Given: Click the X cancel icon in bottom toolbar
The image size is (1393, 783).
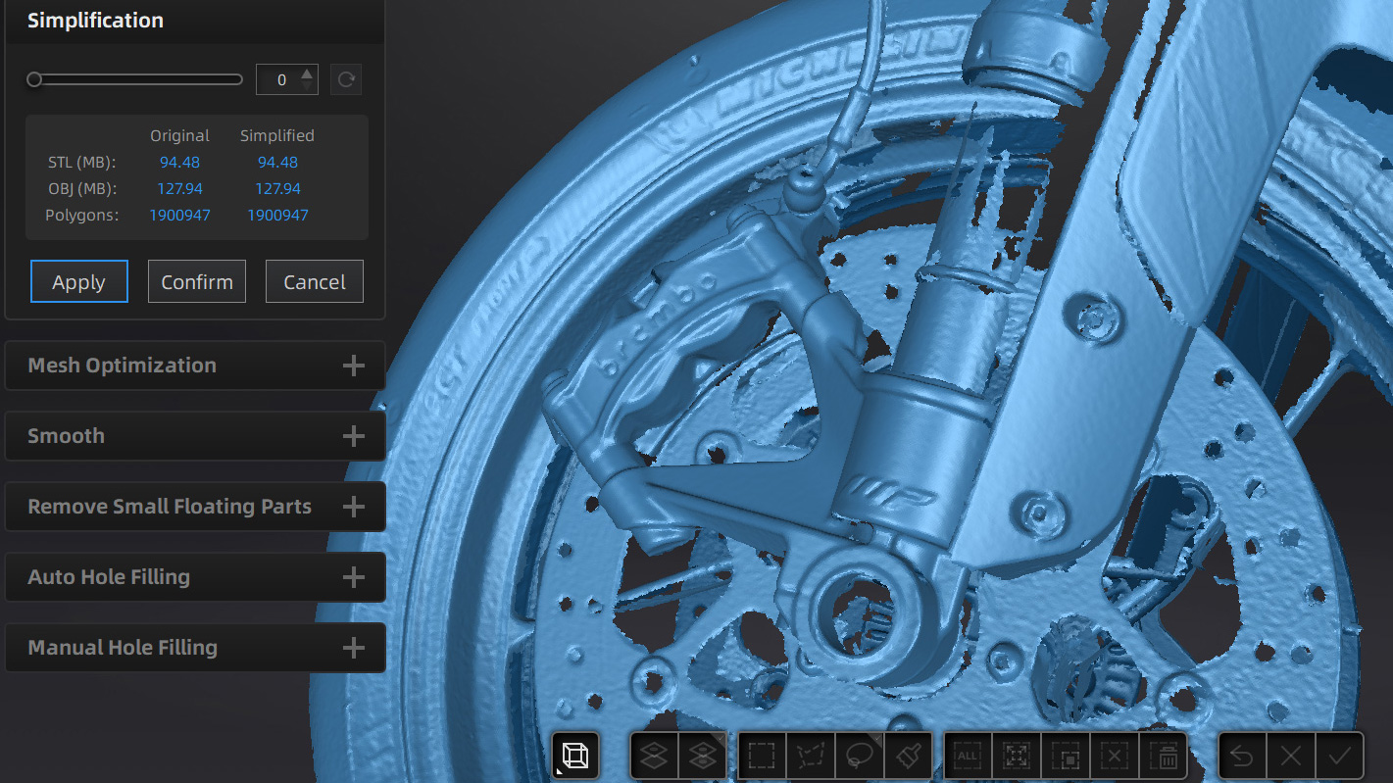Looking at the screenshot, I should [x=1291, y=756].
